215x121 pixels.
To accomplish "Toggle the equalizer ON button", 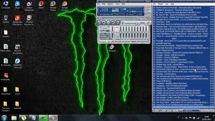I will [103, 34].
